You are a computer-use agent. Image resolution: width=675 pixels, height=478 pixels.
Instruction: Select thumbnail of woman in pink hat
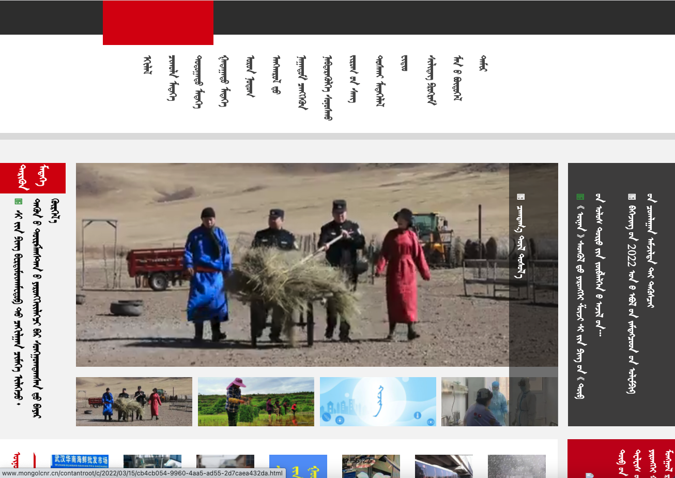[x=256, y=401]
